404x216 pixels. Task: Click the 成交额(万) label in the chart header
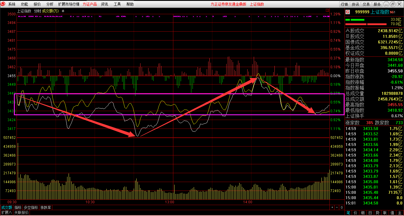[x=51, y=11]
